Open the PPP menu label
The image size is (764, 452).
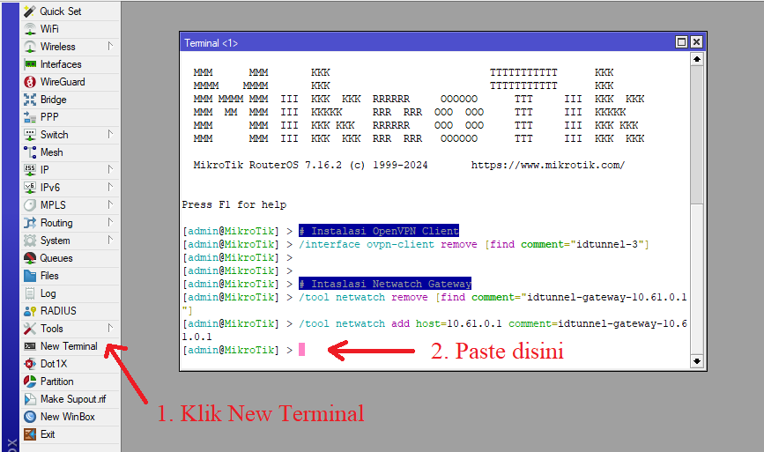[49, 117]
